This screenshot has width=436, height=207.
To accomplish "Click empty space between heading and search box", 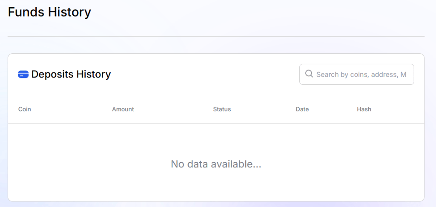I will tap(205, 74).
